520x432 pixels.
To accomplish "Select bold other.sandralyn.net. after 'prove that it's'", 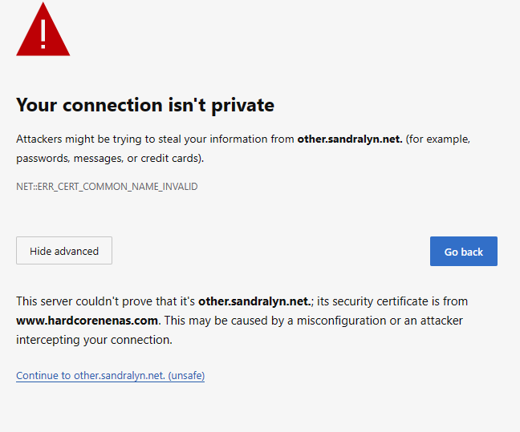I will click(254, 301).
